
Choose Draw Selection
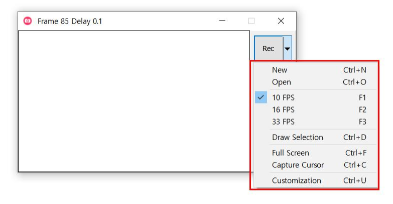coord(316,137)
